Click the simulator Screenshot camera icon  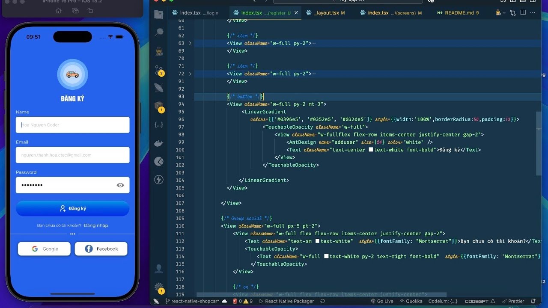click(75, 11)
